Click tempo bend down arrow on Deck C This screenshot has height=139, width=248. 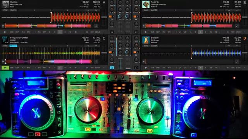click(x=88, y=46)
